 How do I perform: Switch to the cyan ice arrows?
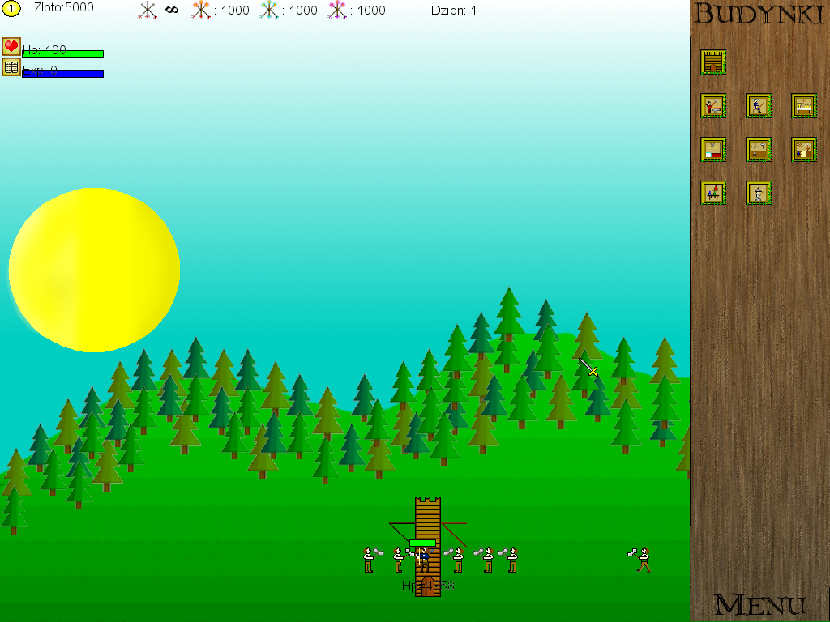pos(269,11)
